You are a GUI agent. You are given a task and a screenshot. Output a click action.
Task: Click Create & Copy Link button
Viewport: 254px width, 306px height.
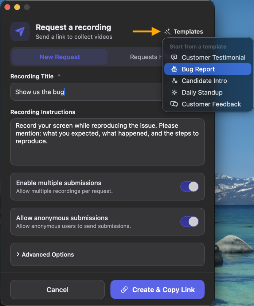[157, 290]
